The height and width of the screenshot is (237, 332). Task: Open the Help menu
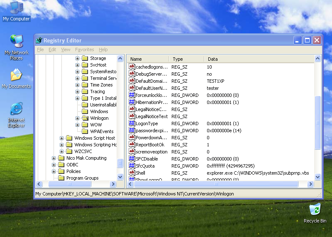(x=103, y=49)
